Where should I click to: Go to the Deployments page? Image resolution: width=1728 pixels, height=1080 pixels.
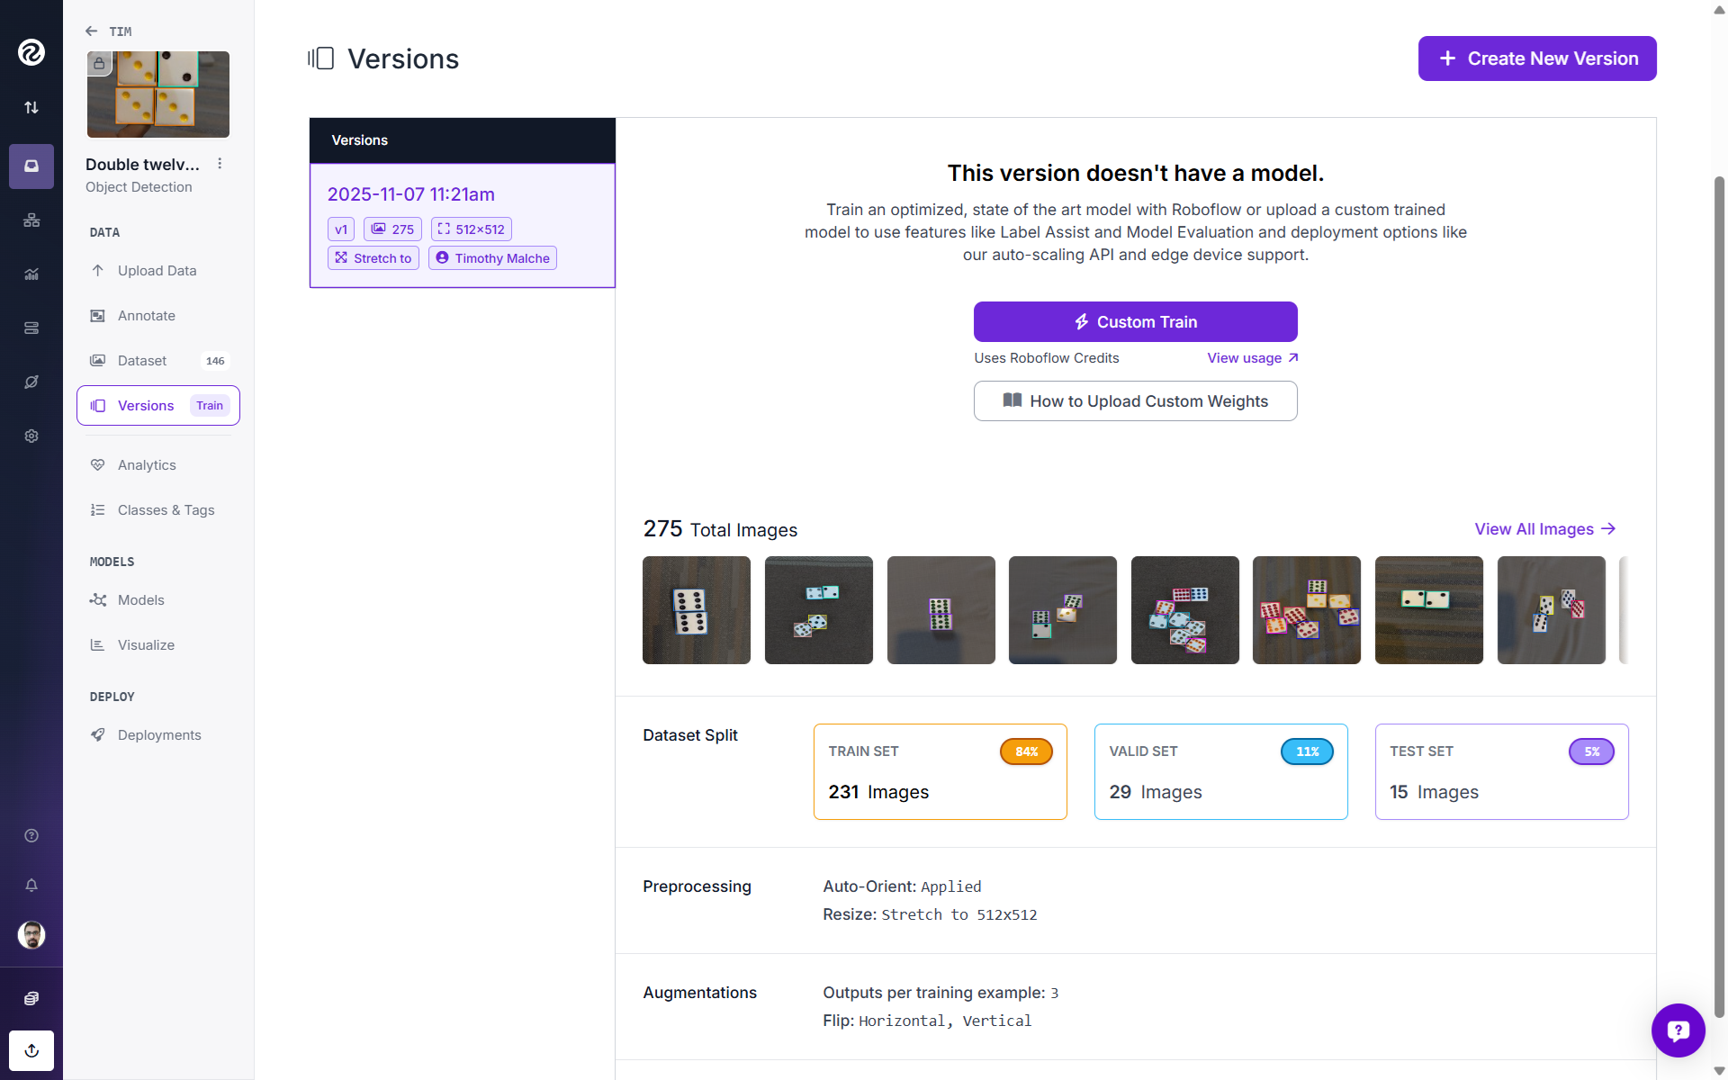tap(159, 735)
